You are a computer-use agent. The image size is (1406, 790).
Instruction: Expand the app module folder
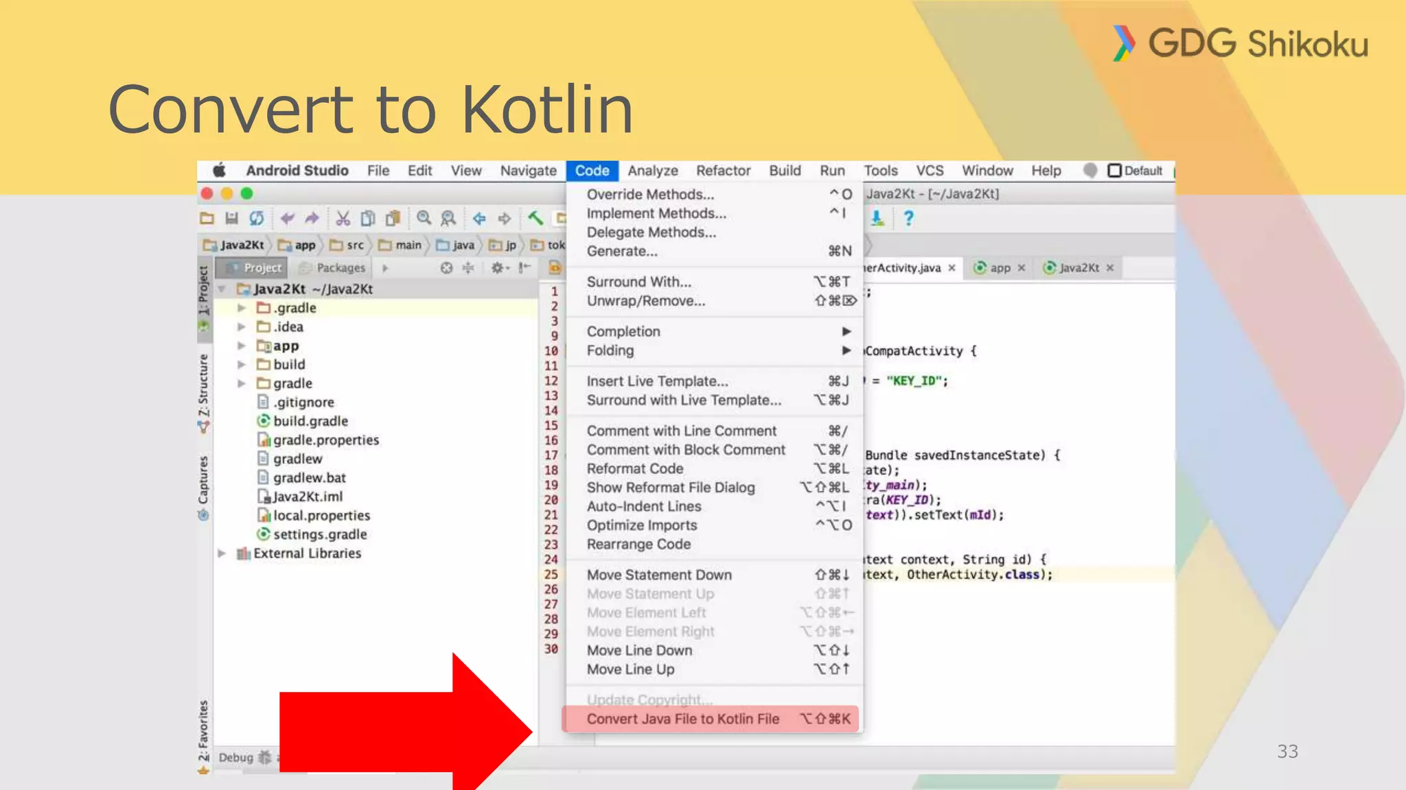tap(241, 346)
